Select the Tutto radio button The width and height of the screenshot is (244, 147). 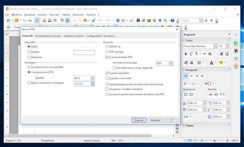[x=29, y=46]
